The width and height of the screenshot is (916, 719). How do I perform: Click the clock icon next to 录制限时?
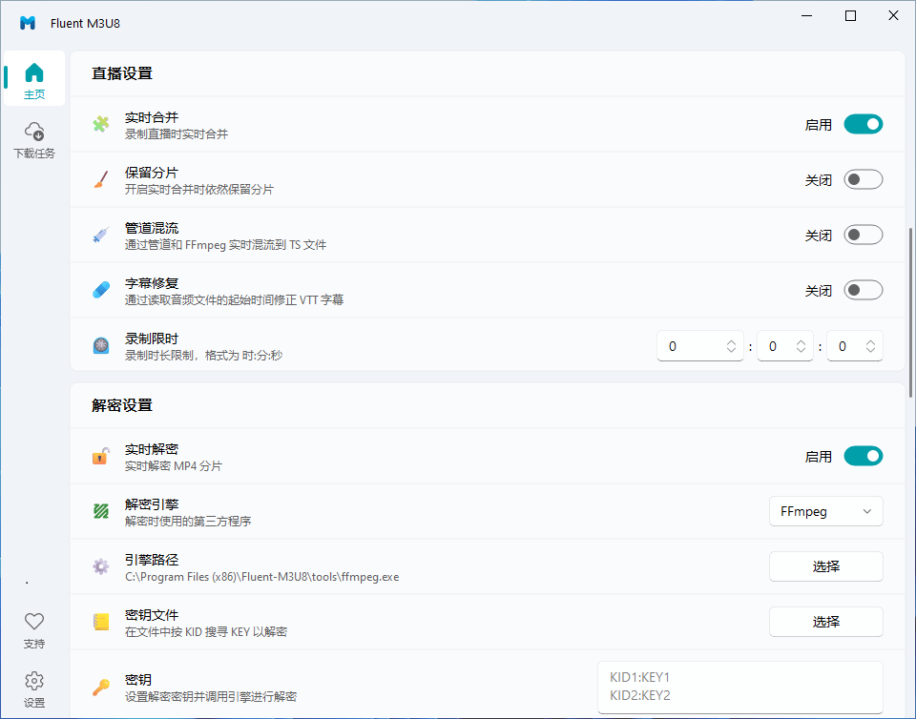click(101, 346)
